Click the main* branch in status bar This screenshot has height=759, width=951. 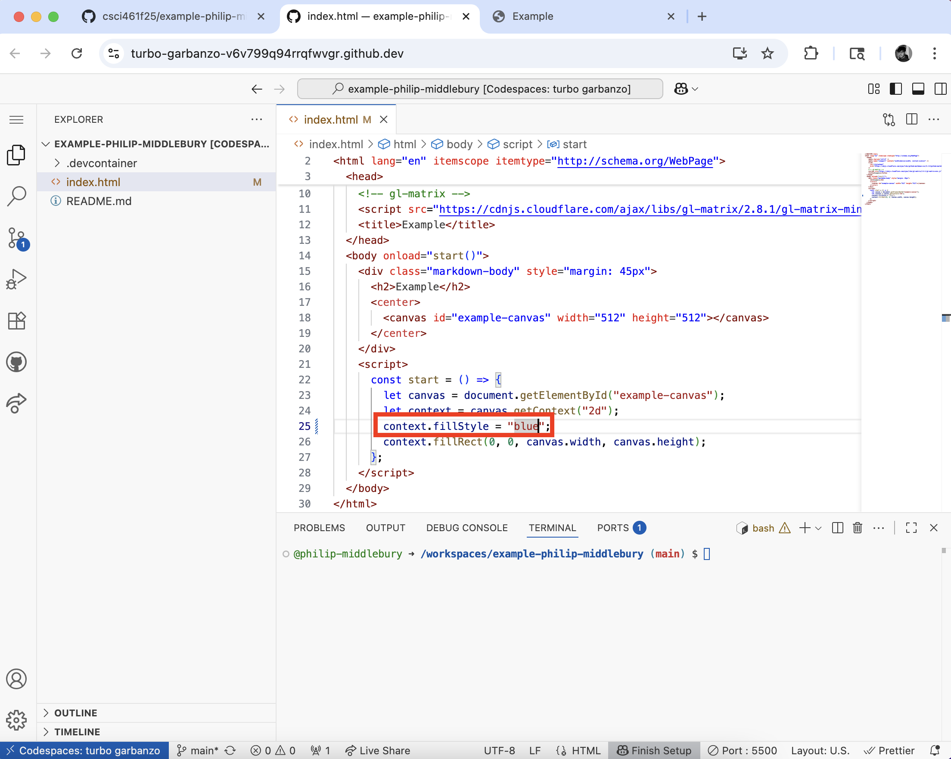pyautogui.click(x=198, y=751)
